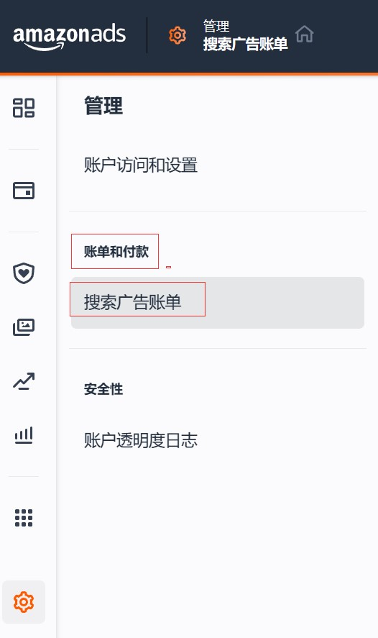Open the dashboard tiles icon in sidebar
The width and height of the screenshot is (378, 638).
pyautogui.click(x=24, y=108)
